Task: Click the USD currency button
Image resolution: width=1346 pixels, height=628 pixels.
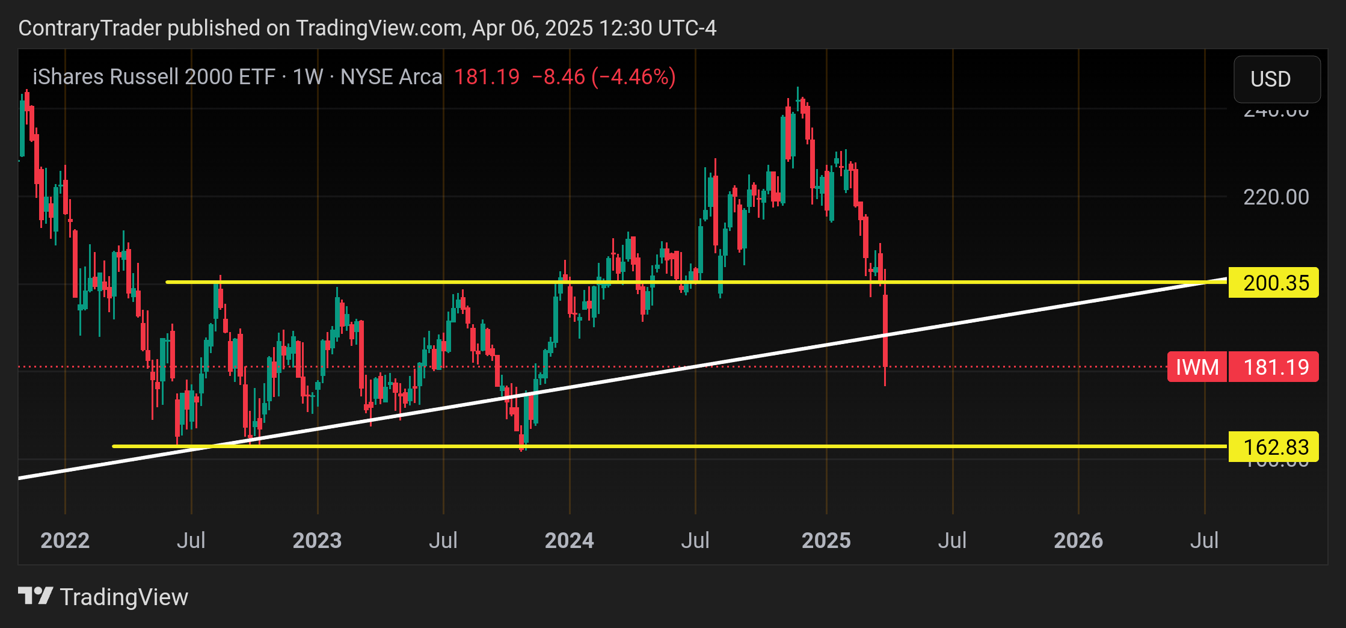Action: point(1277,79)
